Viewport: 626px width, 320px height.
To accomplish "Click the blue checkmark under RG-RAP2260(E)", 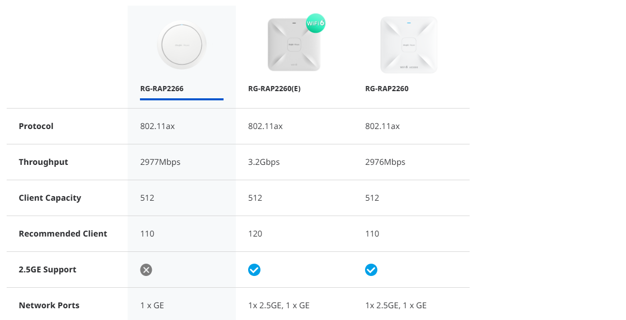I will (x=254, y=270).
